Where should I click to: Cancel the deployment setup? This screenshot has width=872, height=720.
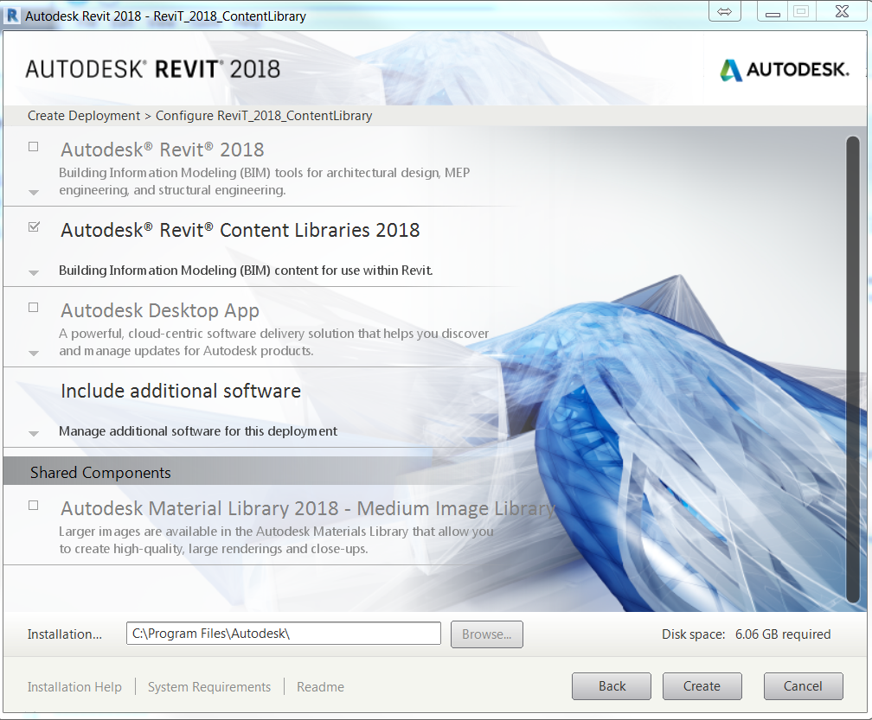click(x=803, y=686)
